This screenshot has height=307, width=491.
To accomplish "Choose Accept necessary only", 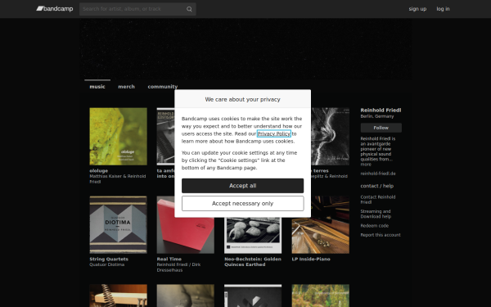I will (243, 204).
